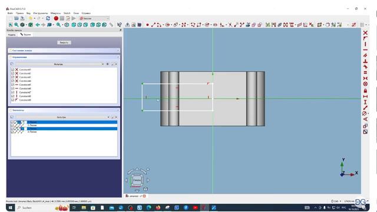Image resolution: width=377 pixels, height=212 pixels.
Task: Open the workbench selector dropdown
Action: pyautogui.click(x=94, y=18)
